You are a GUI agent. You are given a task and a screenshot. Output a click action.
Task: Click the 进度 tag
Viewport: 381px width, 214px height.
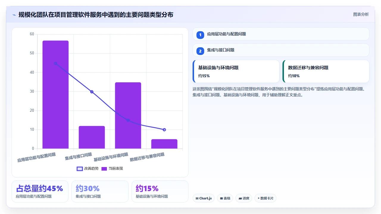pyautogui.click(x=244, y=198)
